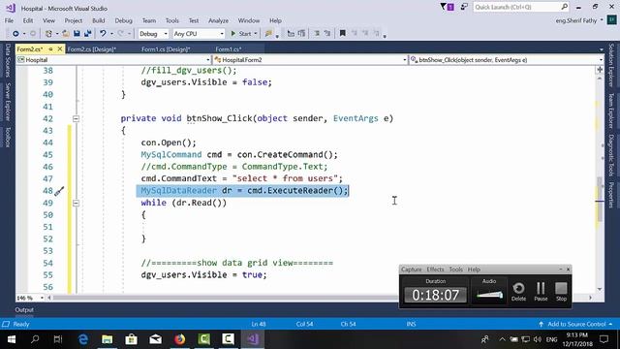The height and width of the screenshot is (349, 620).
Task: Close the Form2.cs tab
Action: tap(60, 49)
